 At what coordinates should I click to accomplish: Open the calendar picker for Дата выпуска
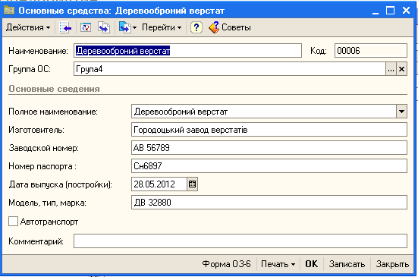(x=192, y=184)
